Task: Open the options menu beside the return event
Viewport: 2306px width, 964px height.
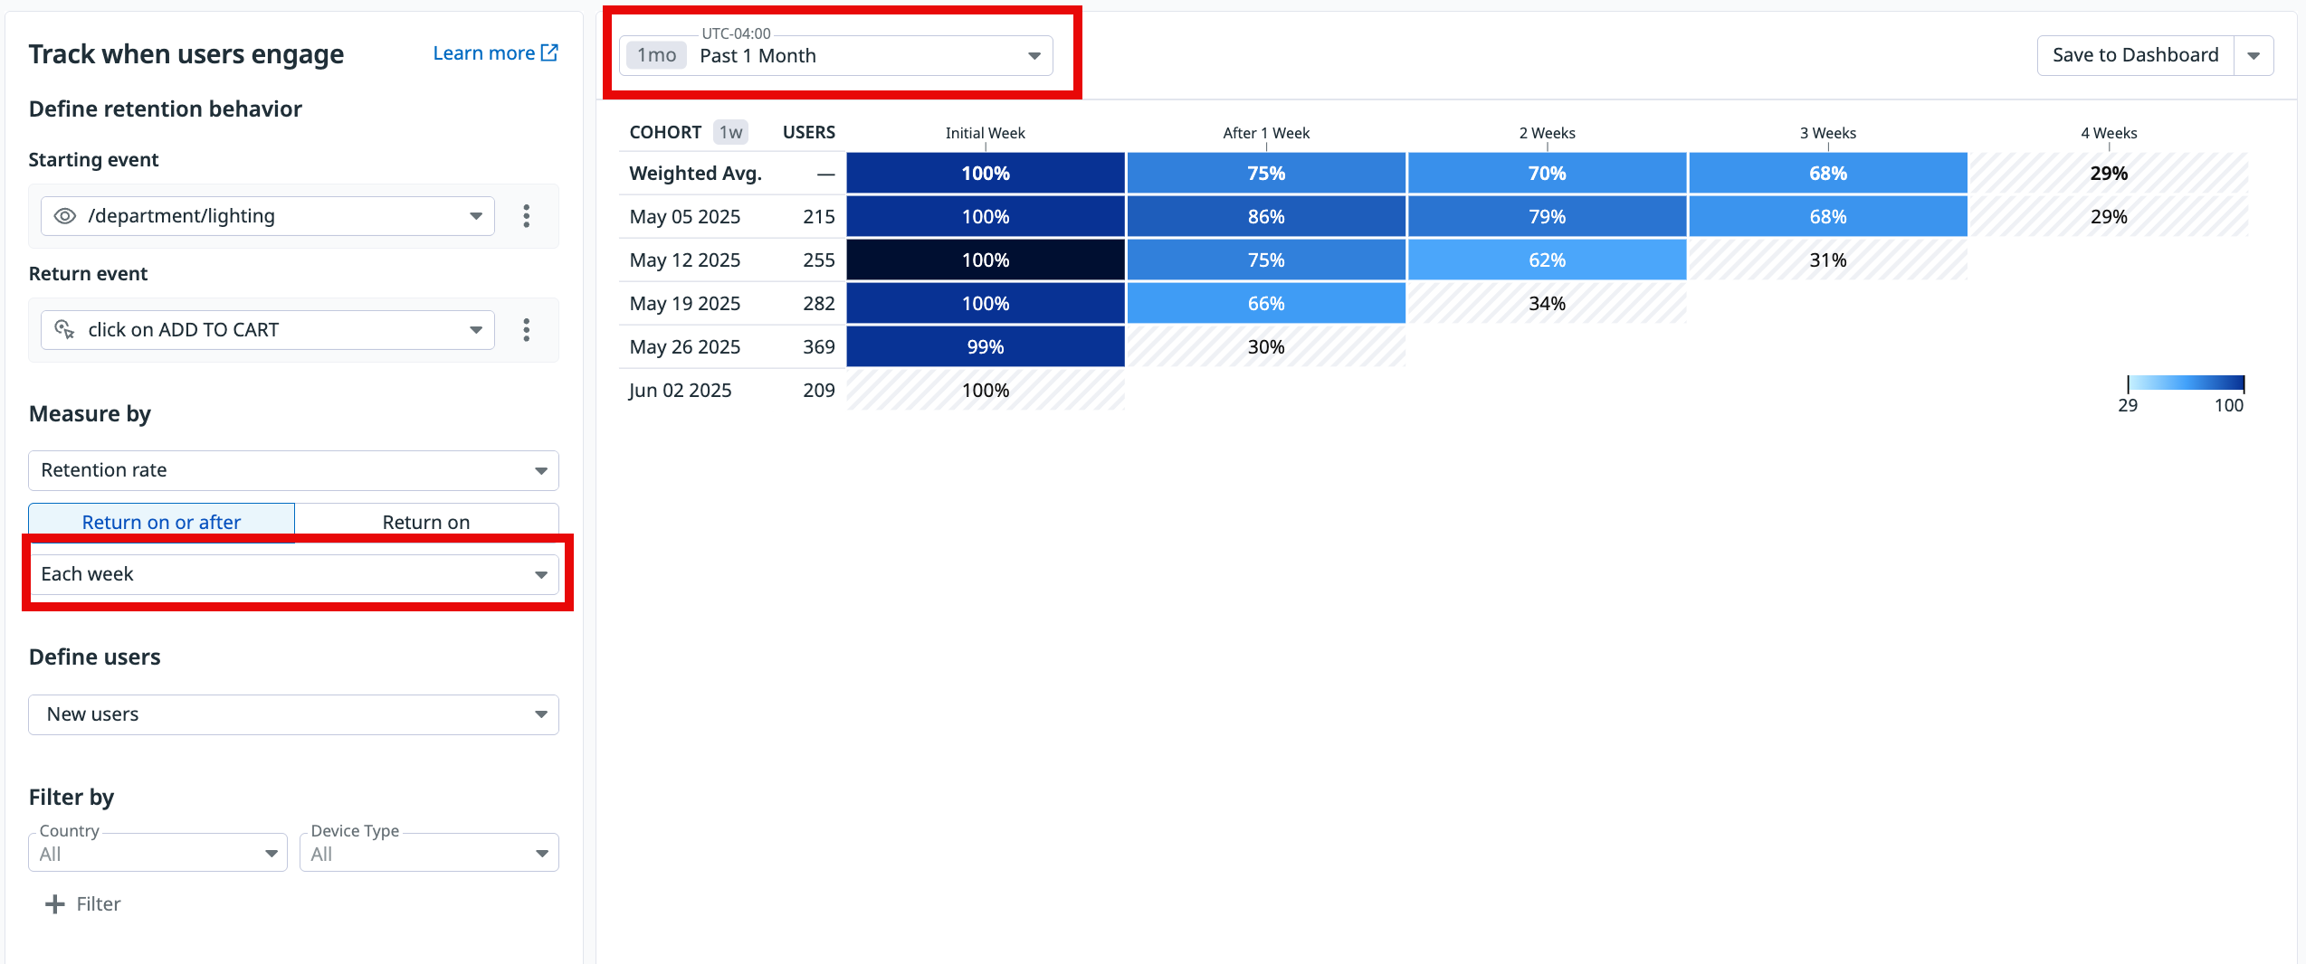Action: tap(526, 330)
